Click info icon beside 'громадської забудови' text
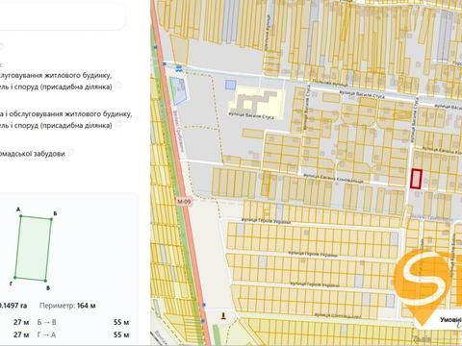The height and width of the screenshot is (346, 462). [x=71, y=152]
